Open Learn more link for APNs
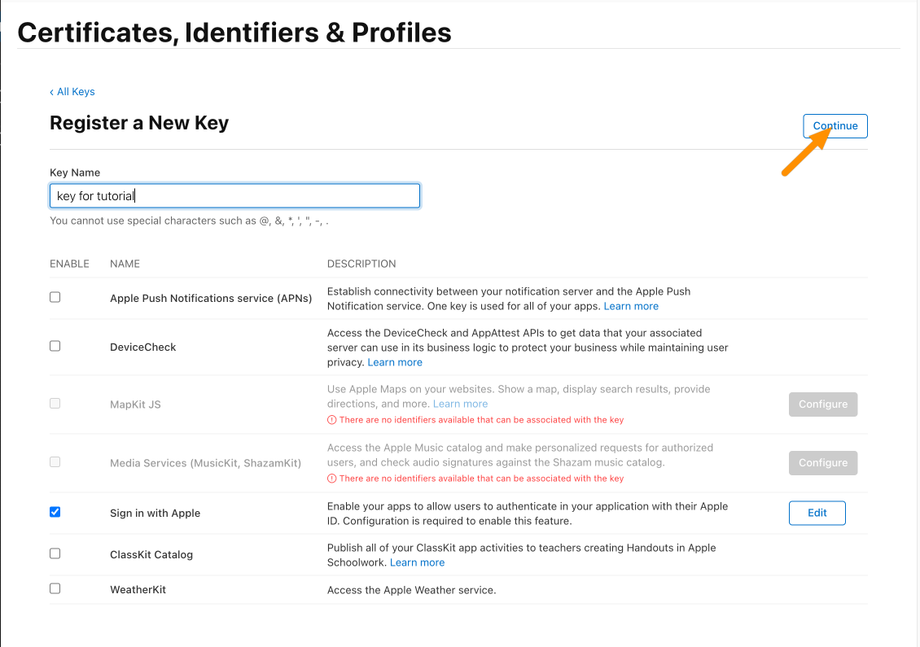 (631, 306)
